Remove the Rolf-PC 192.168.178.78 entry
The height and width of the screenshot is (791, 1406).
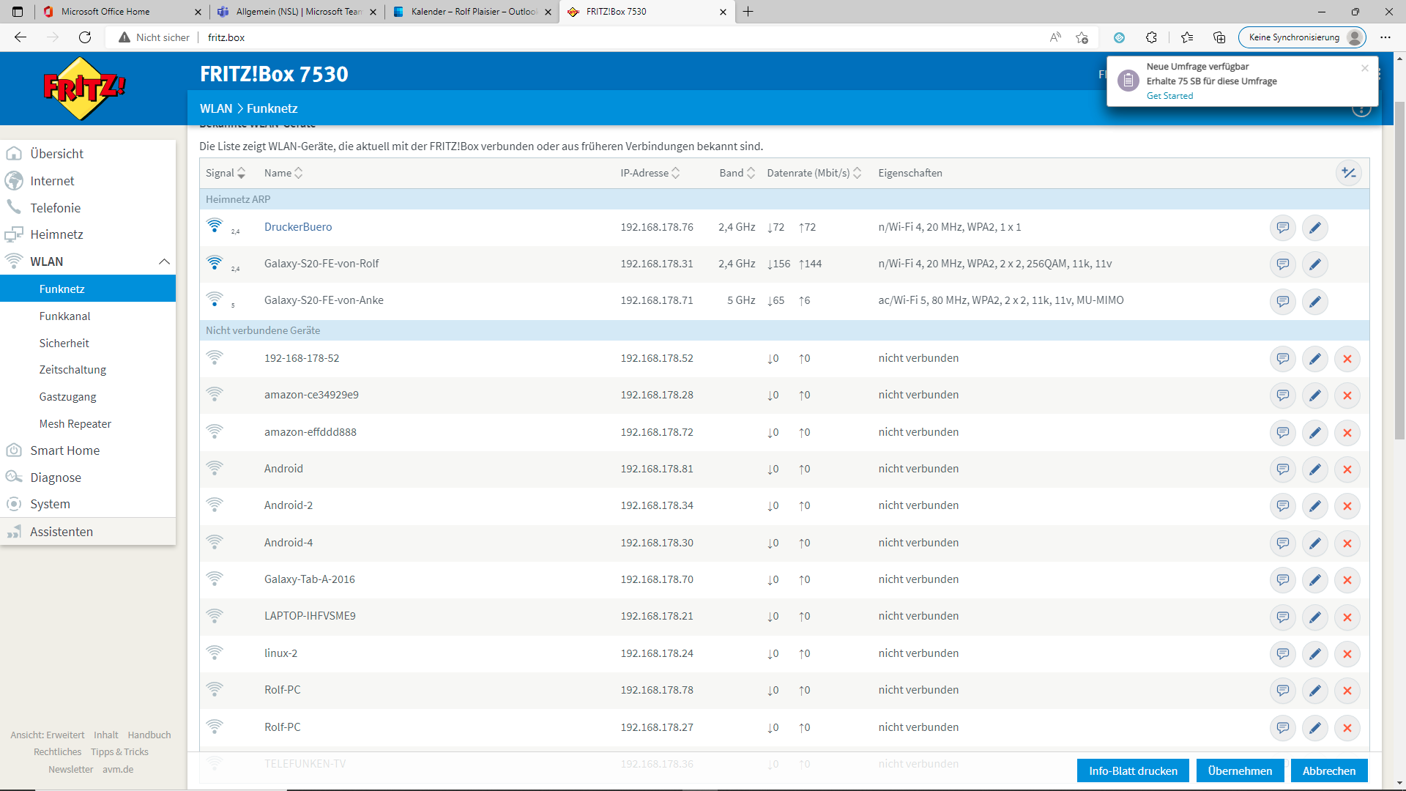point(1347,691)
